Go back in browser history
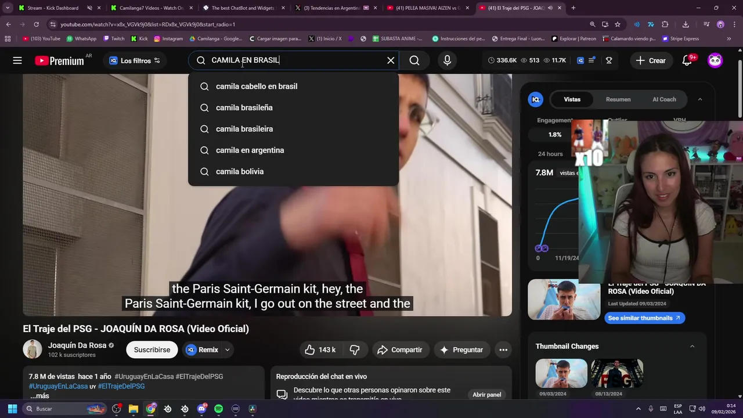The height and width of the screenshot is (418, 743). point(8,24)
